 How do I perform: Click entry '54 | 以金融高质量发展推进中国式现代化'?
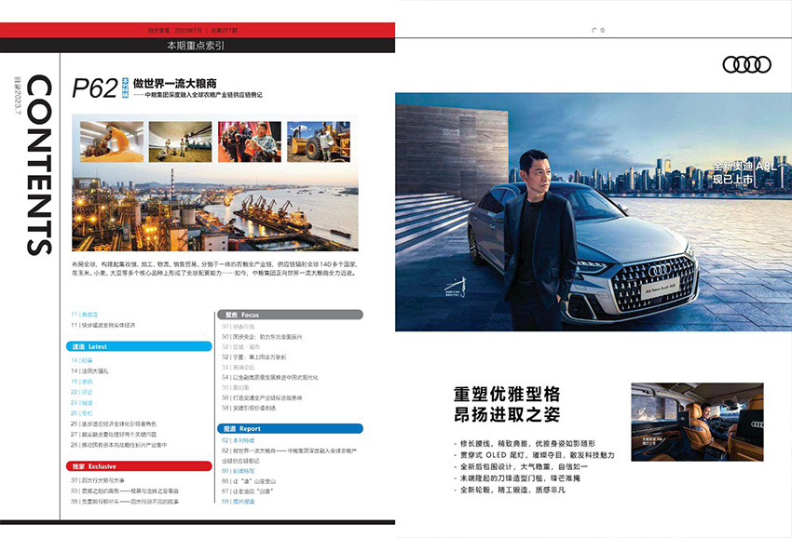269,378
